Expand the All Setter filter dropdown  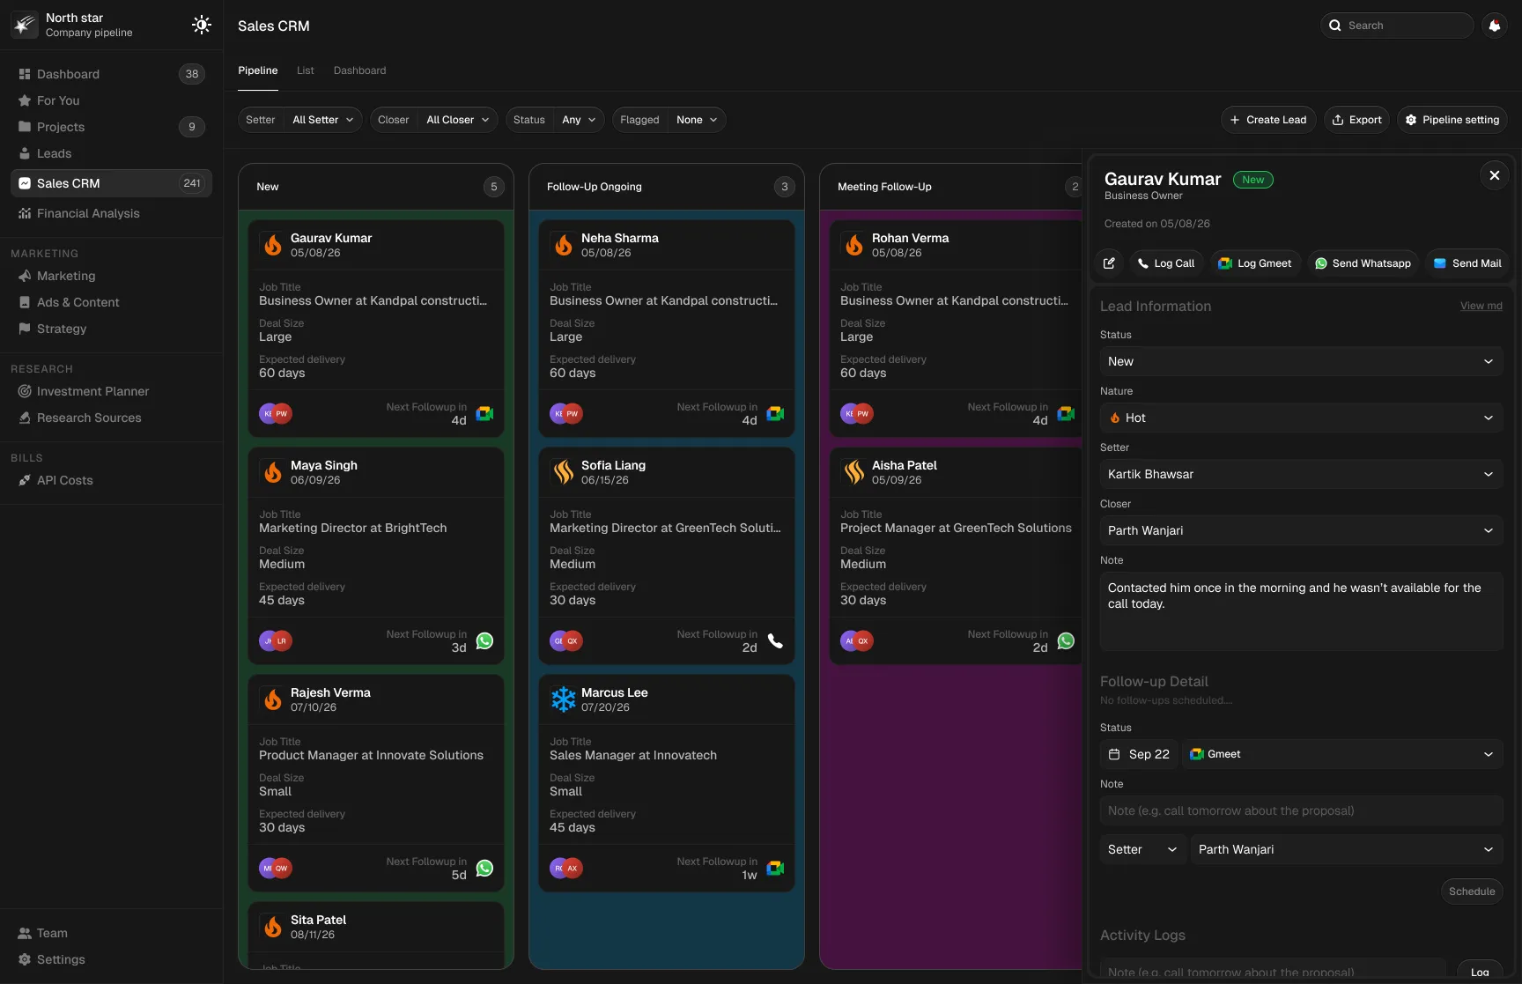pyautogui.click(x=322, y=120)
